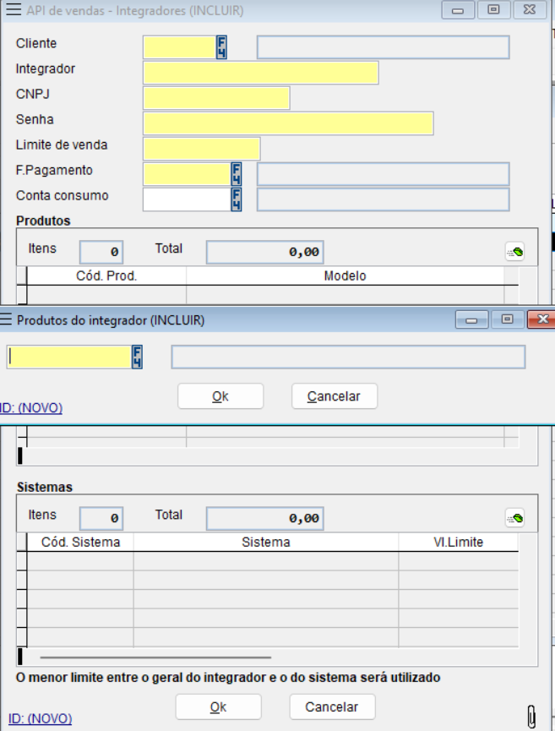Click the Sistemas Itens count field
The image size is (555, 731).
coord(101,518)
